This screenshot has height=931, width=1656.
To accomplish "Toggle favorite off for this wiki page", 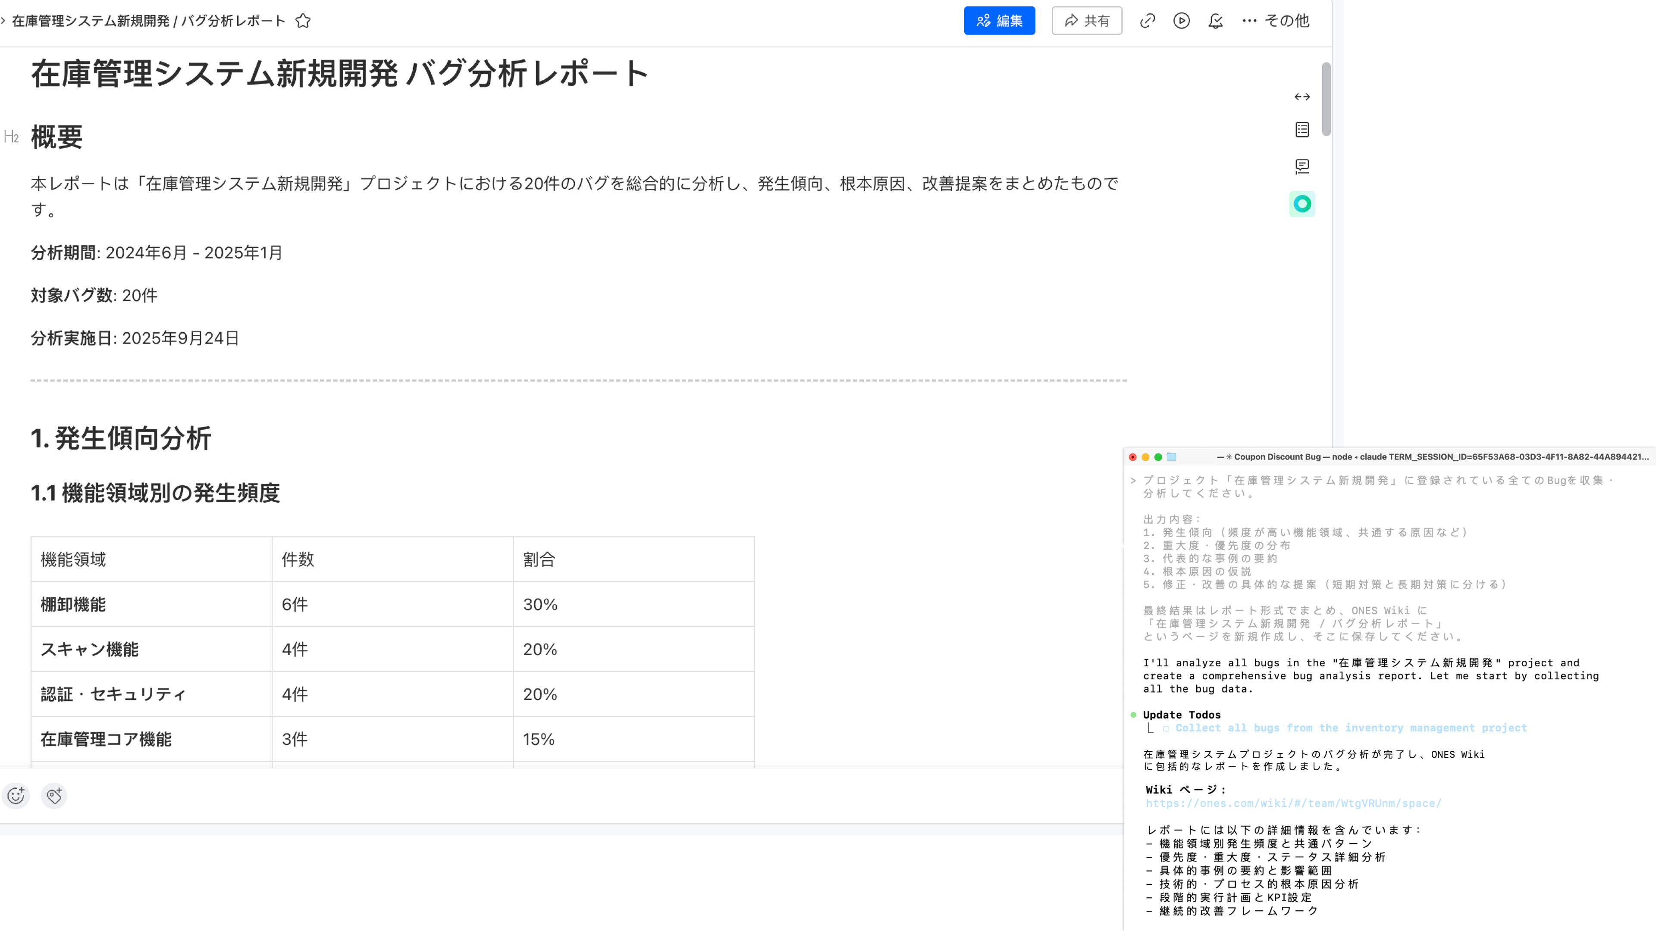I will click(x=302, y=21).
